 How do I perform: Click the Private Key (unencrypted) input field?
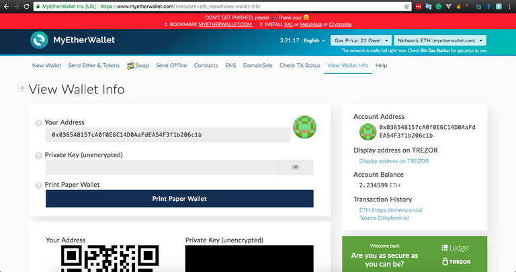[x=162, y=167]
